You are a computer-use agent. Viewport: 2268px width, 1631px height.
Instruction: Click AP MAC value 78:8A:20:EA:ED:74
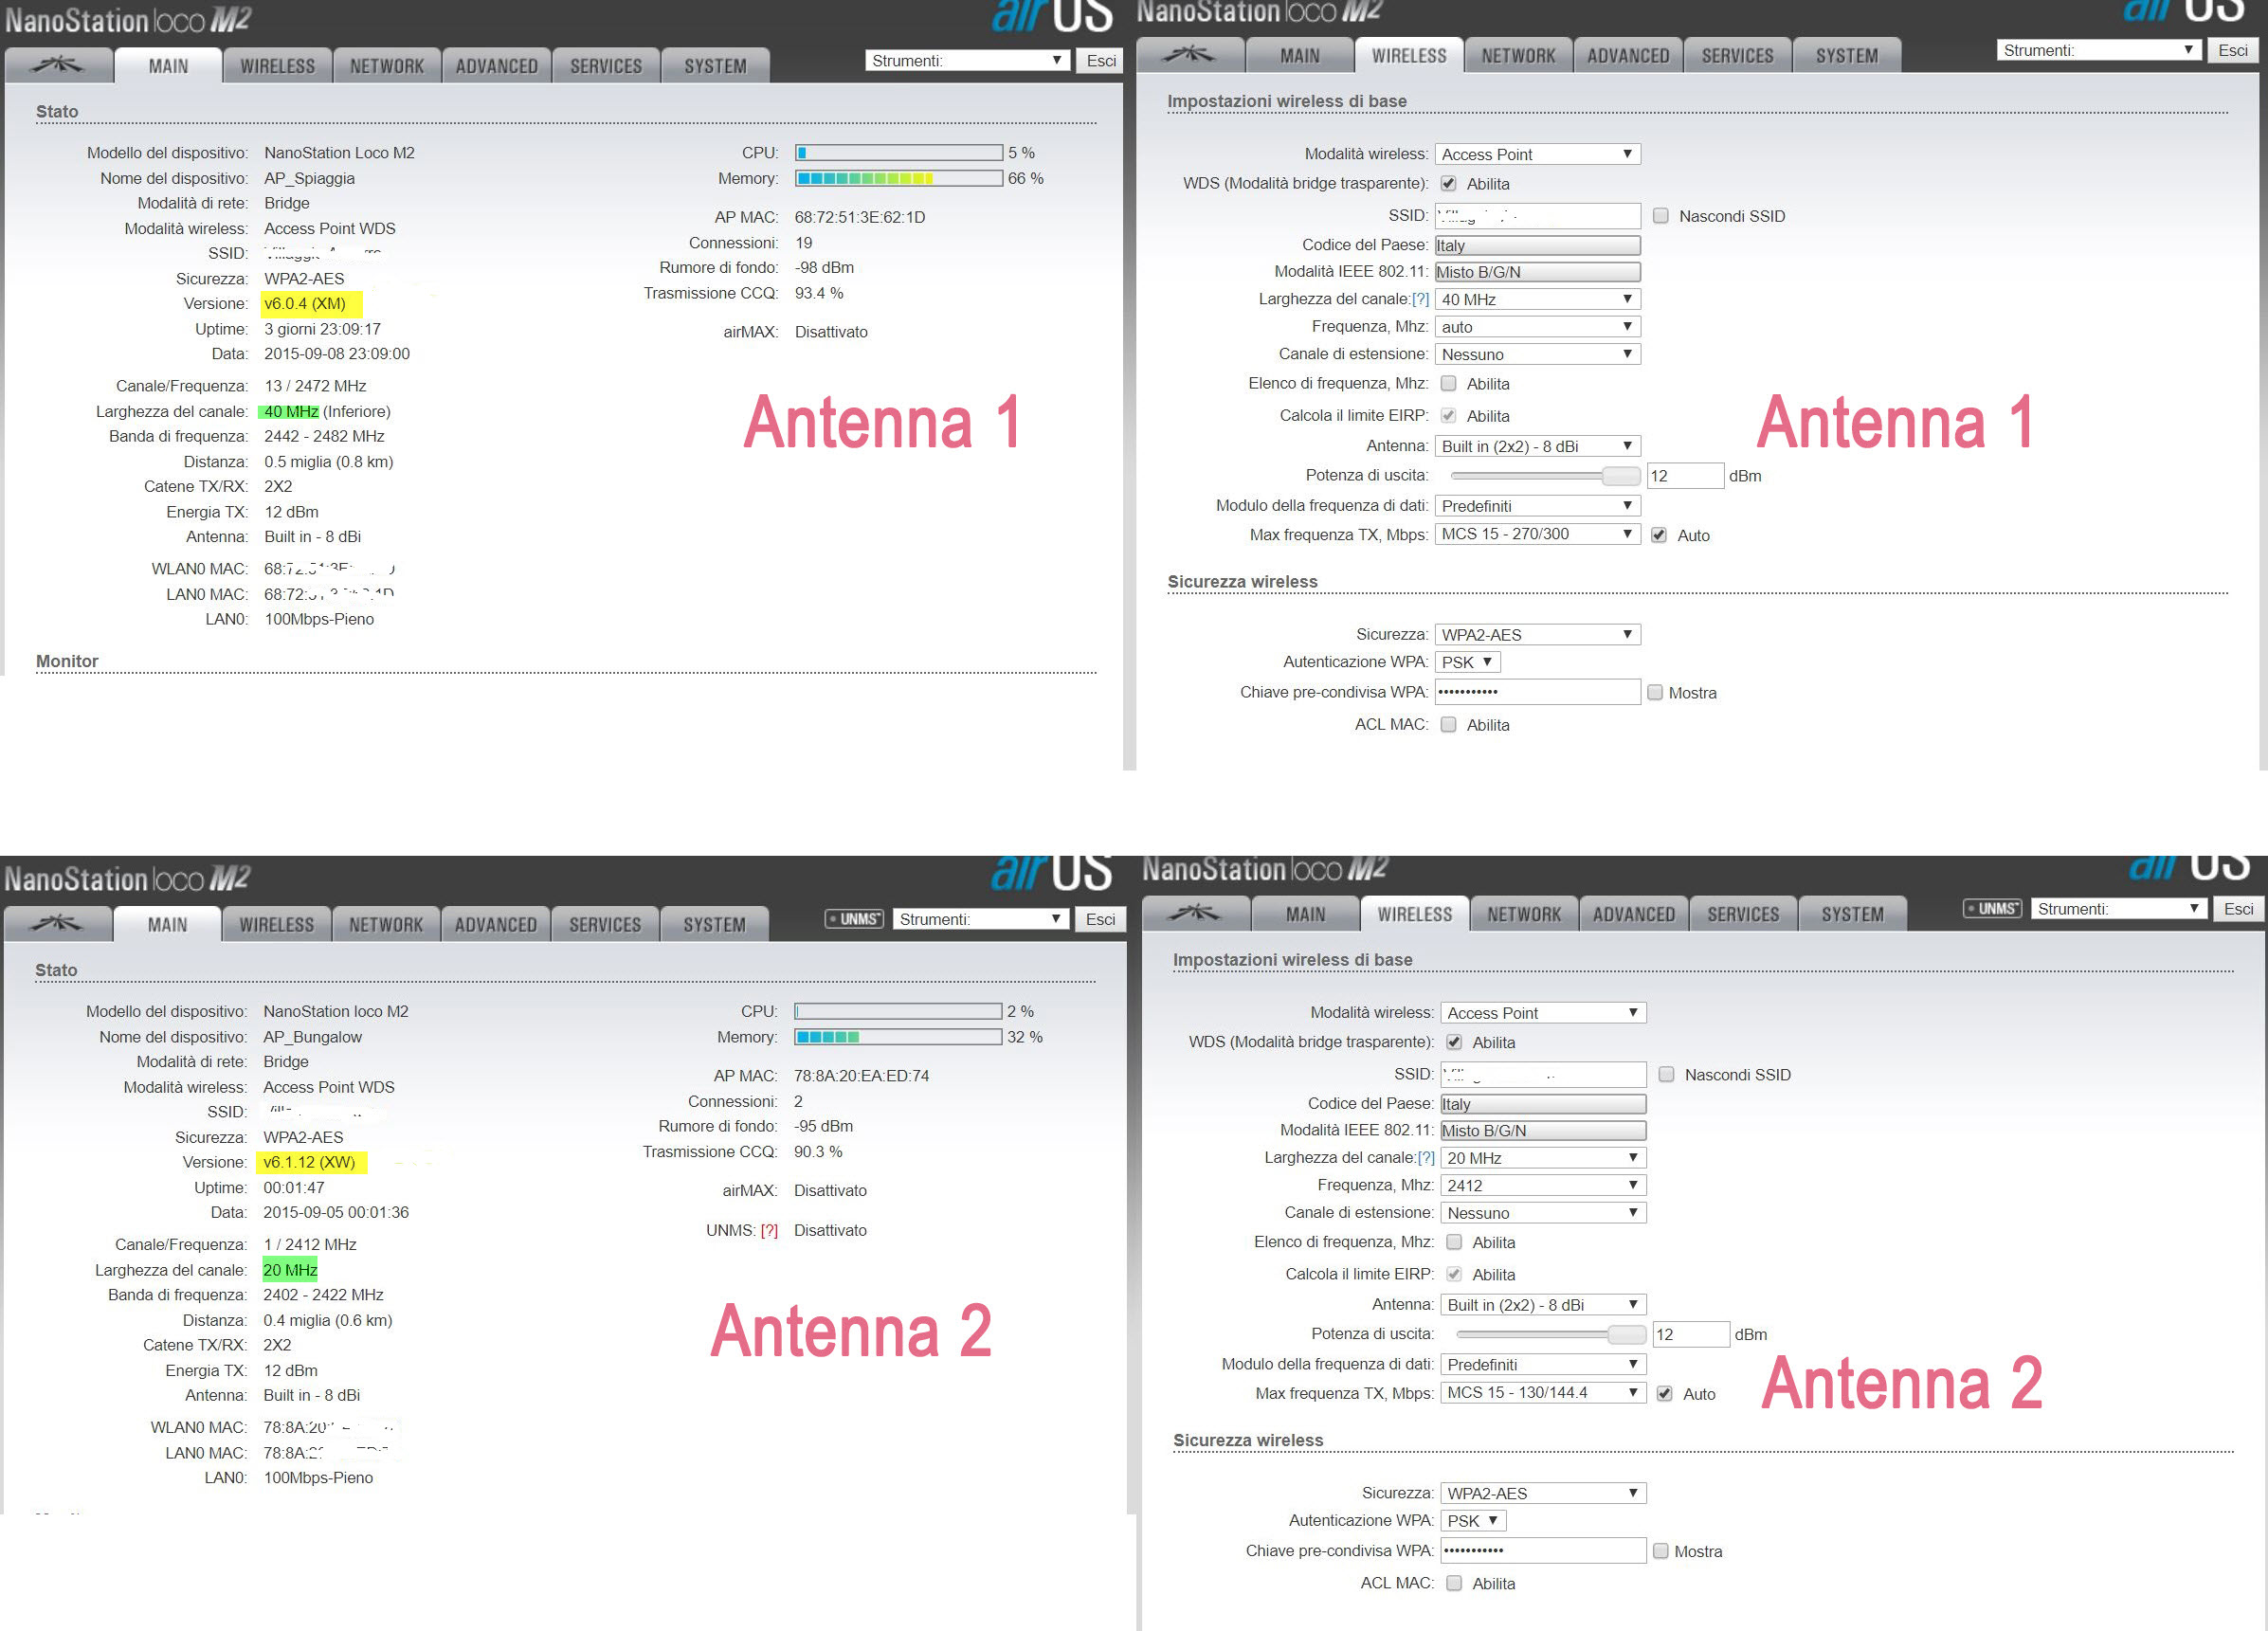coord(861,1076)
